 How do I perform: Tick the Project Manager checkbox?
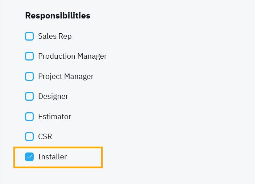[x=29, y=76]
